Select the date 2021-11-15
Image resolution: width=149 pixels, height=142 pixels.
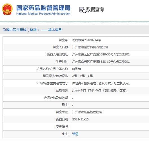(x=80, y=119)
